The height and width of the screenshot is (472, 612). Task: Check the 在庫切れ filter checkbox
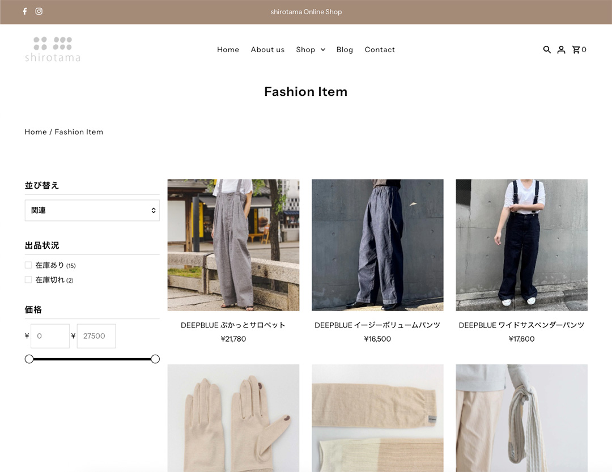click(28, 280)
